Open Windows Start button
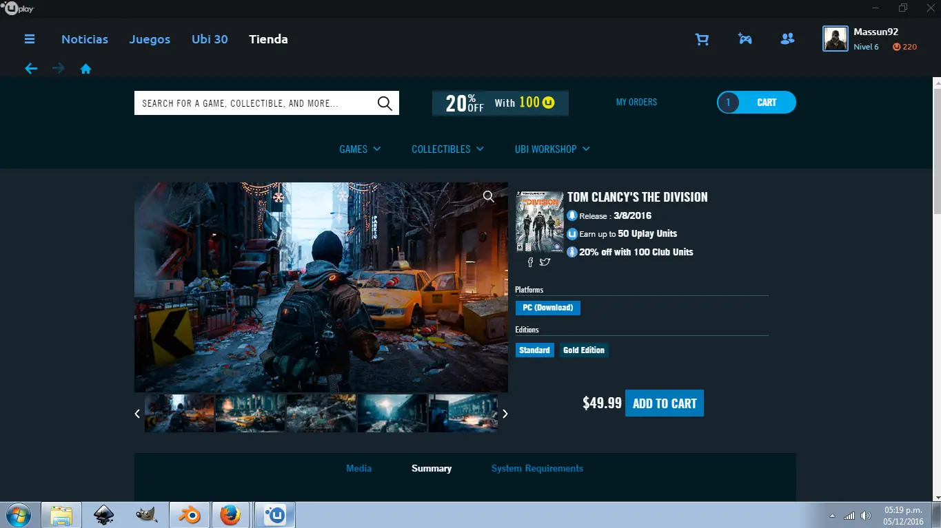Screen dimensions: 941x528 [18, 515]
